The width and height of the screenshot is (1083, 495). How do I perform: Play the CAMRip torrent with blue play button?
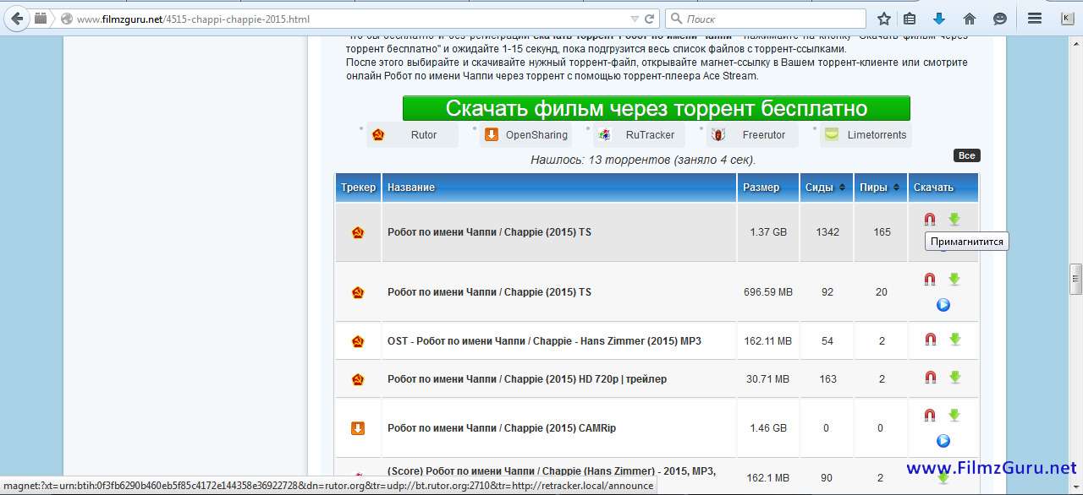click(943, 441)
